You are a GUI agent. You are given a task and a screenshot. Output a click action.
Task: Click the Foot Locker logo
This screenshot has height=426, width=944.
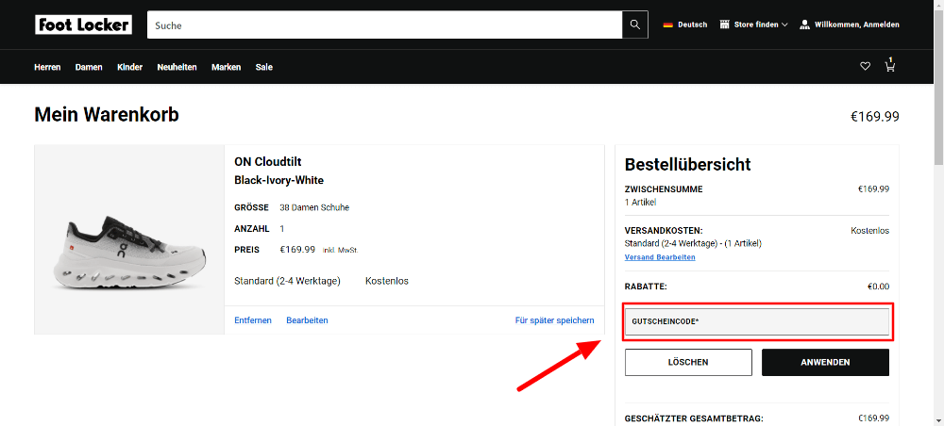pyautogui.click(x=84, y=25)
